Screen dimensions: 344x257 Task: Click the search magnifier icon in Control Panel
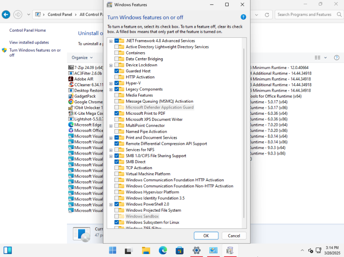click(339, 15)
